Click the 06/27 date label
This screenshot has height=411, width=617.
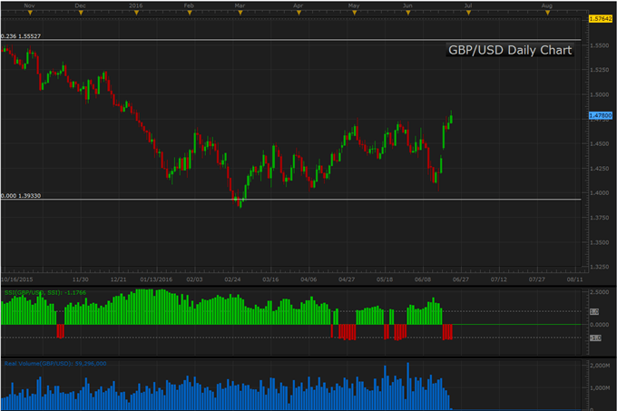pyautogui.click(x=461, y=279)
